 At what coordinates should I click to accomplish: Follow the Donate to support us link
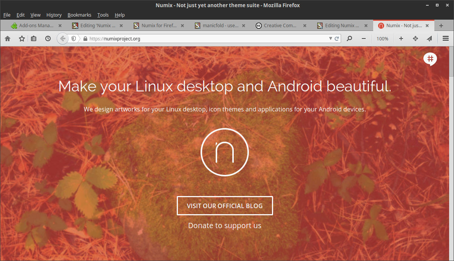coord(225,225)
